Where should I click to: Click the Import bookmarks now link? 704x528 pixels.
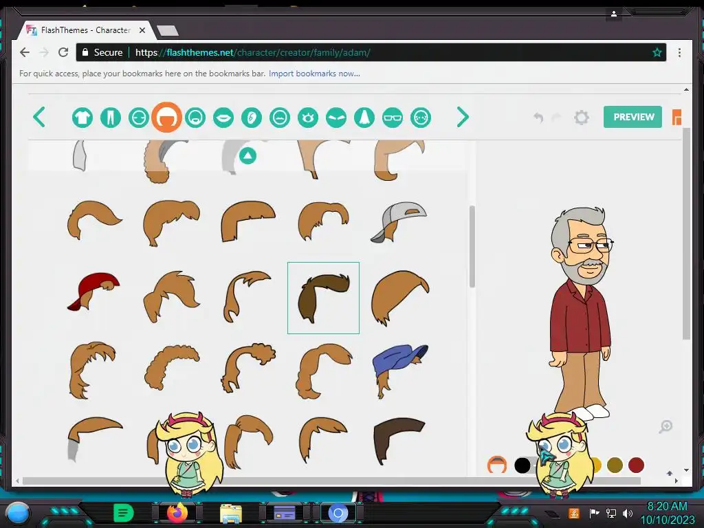[x=314, y=74]
